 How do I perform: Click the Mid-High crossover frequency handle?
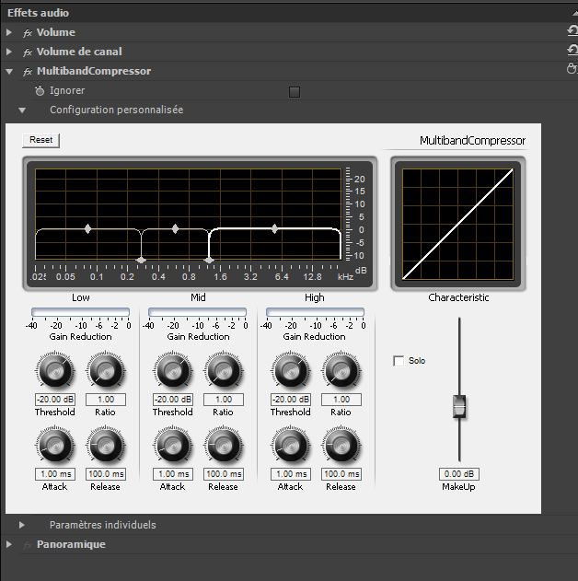tap(209, 261)
